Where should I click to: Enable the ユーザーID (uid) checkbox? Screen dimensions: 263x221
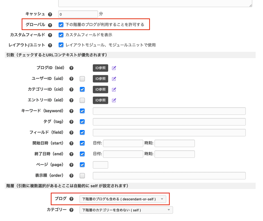click(x=82, y=79)
